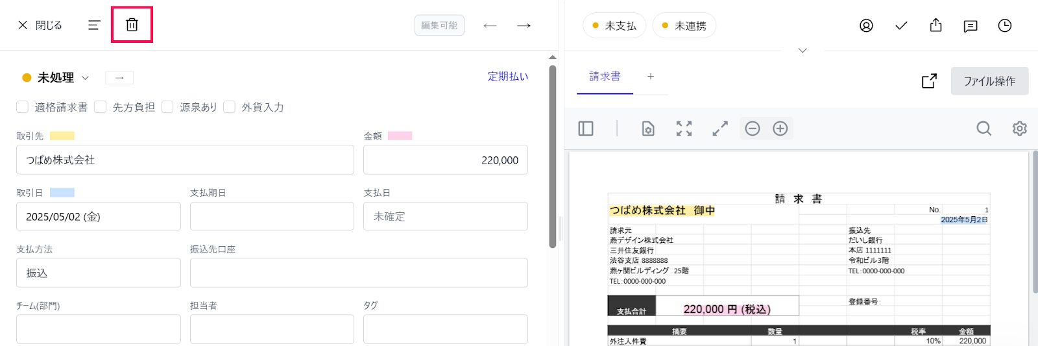The image size is (1038, 346).
Task: Click 外注人件費 row in invoice
Action: coord(628,341)
